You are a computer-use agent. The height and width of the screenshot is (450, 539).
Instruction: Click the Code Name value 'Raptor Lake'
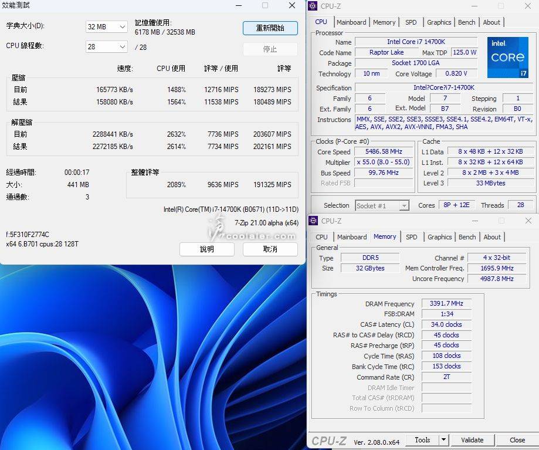tap(387, 53)
